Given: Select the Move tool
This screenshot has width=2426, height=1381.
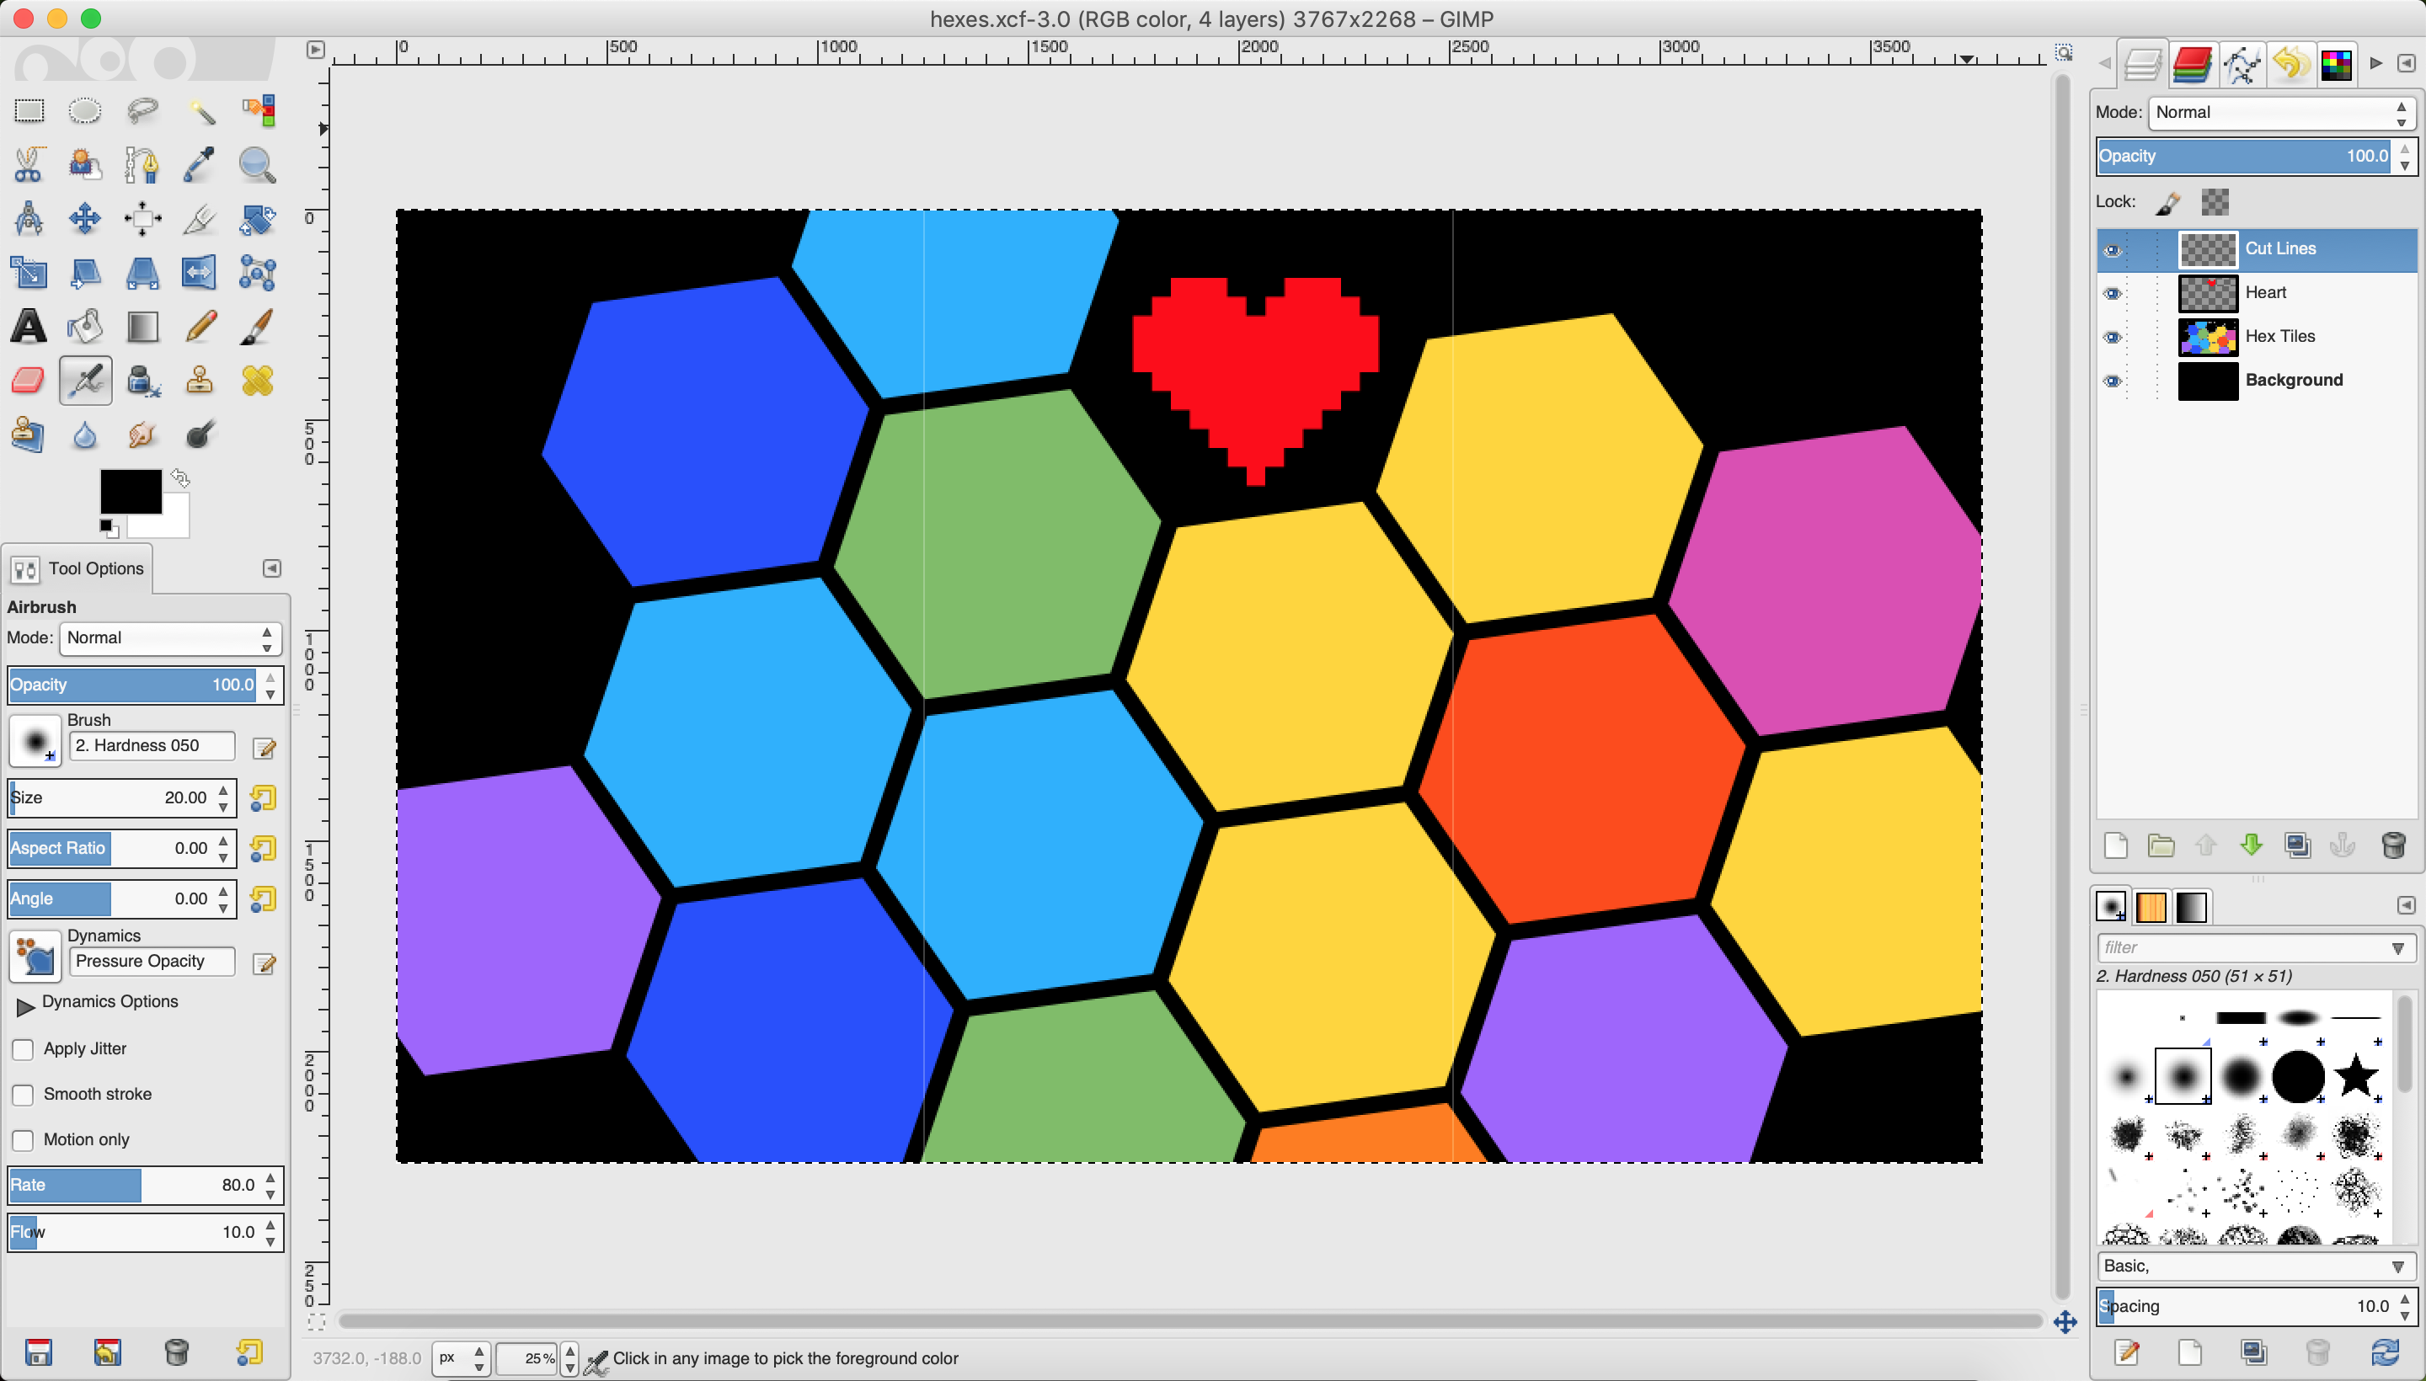Looking at the screenshot, I should click(x=85, y=219).
